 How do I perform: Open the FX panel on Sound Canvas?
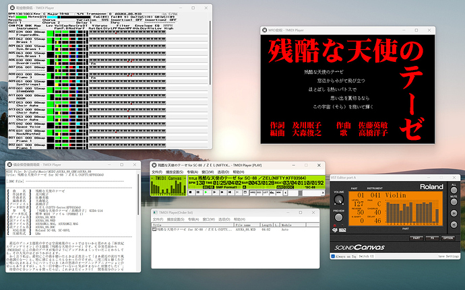click(432, 238)
